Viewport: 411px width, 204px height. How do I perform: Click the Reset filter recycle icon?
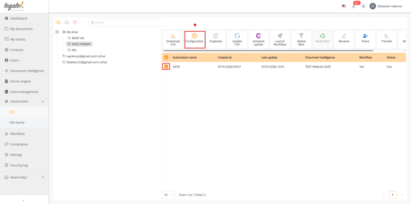[323, 40]
